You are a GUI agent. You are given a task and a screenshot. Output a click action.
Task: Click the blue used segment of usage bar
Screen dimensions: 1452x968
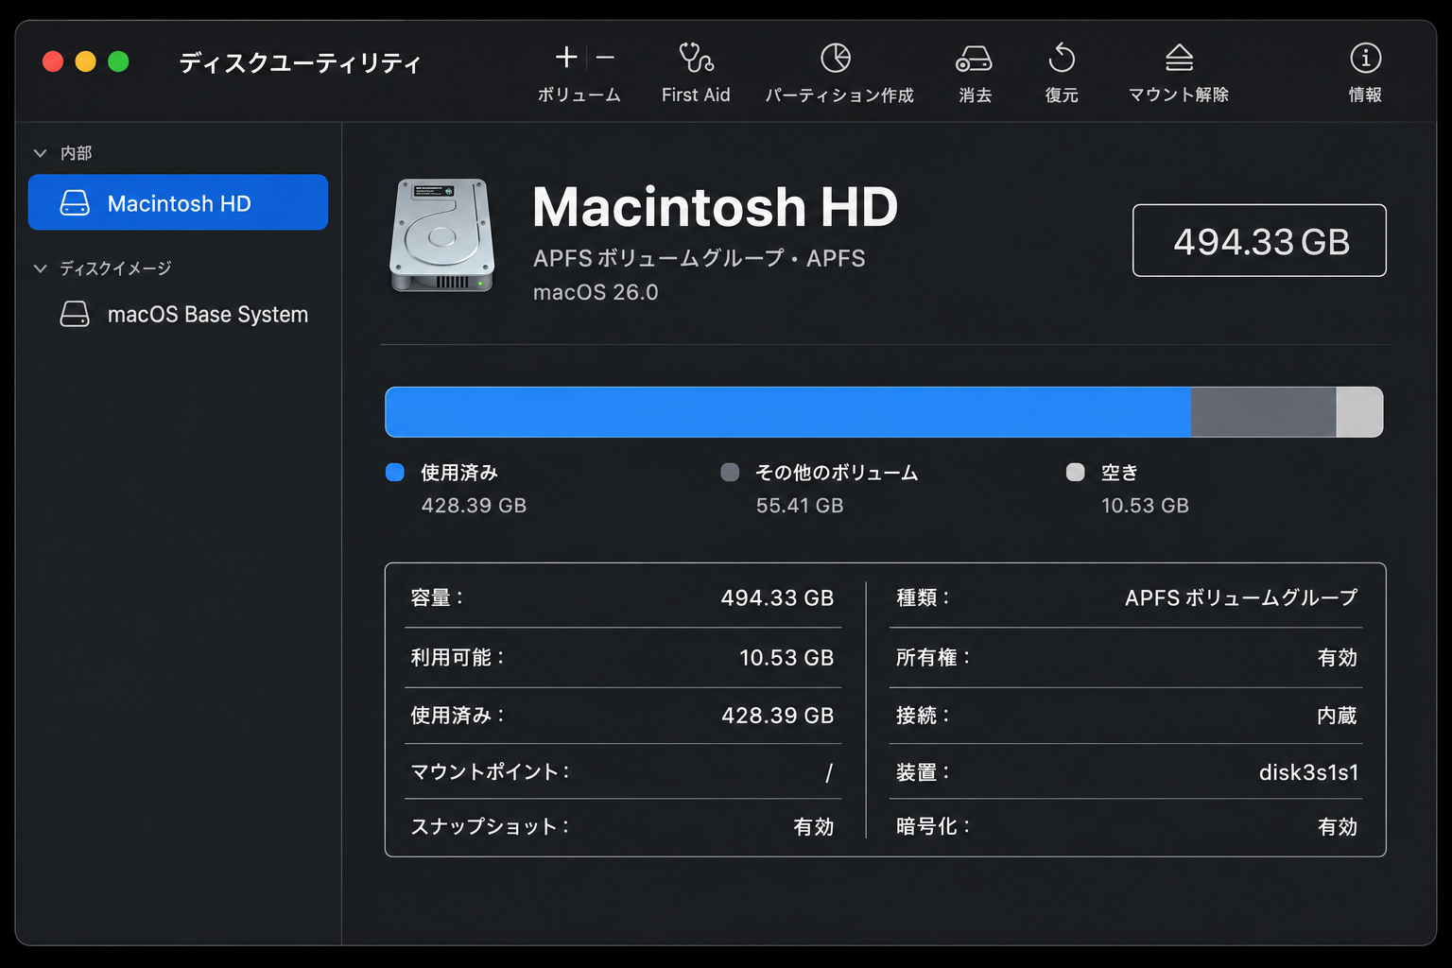pos(787,412)
